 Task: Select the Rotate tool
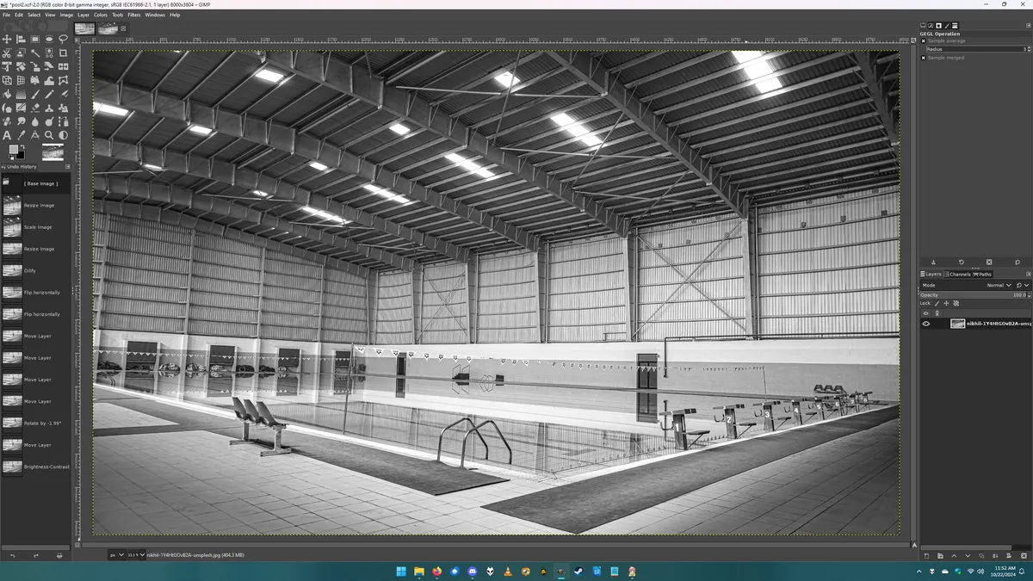(21, 66)
